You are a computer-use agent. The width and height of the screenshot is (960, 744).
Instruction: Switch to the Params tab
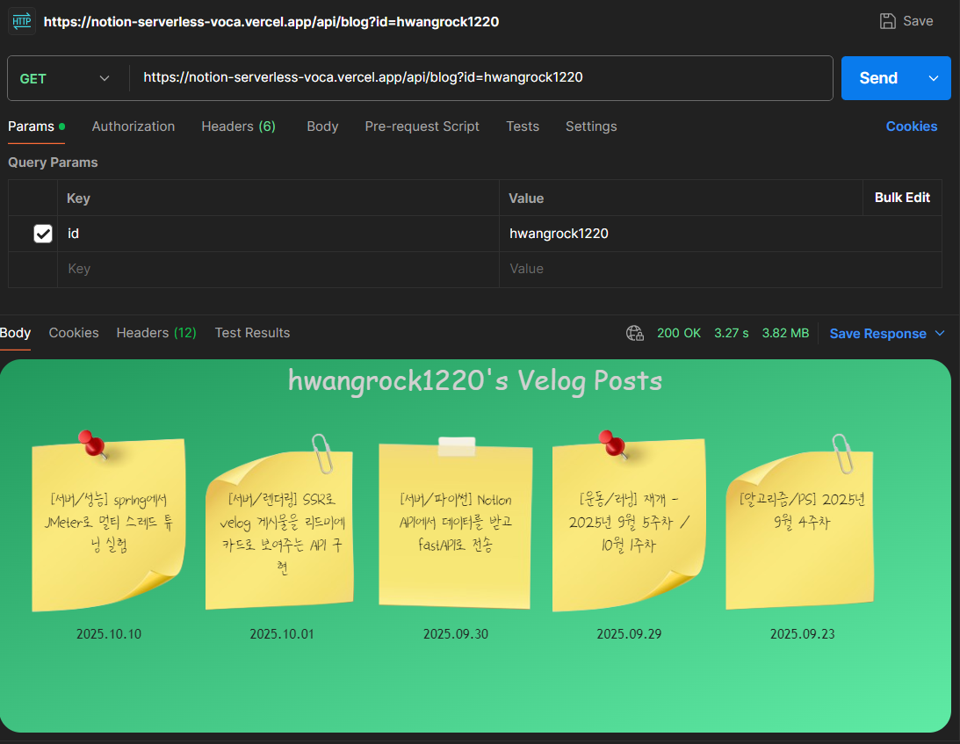36,126
